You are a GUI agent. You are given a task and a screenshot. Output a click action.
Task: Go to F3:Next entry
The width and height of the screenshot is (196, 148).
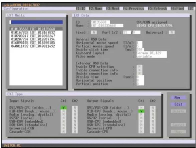click(113, 8)
